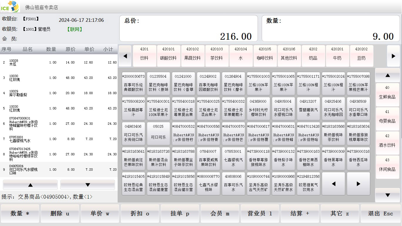Click the ICE logo in top-left corner
This screenshot has width=402, height=226.
pyautogui.click(x=10, y=6)
